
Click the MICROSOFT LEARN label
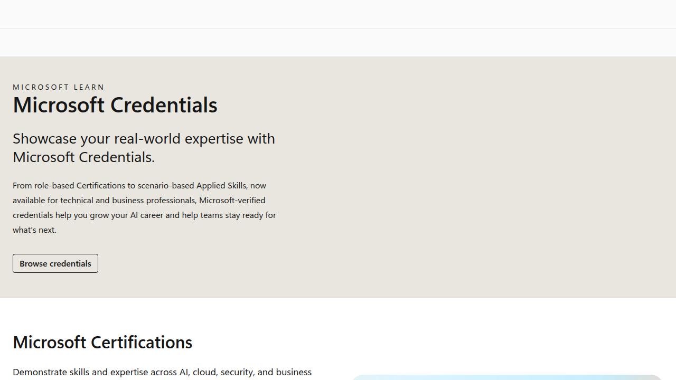[59, 87]
